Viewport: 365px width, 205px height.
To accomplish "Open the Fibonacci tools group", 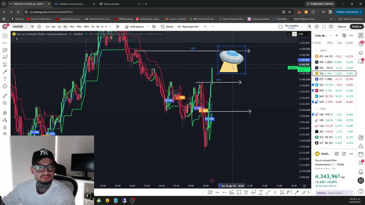I will point(5,50).
